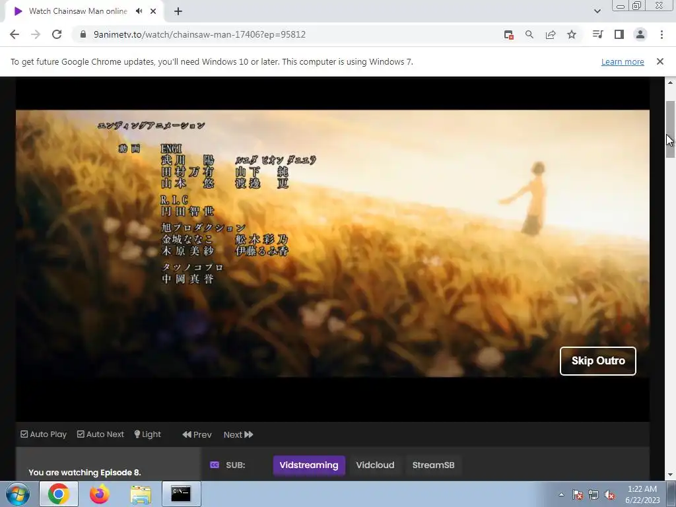Open the Chrome profile avatar
676x507 pixels.
tap(640, 34)
